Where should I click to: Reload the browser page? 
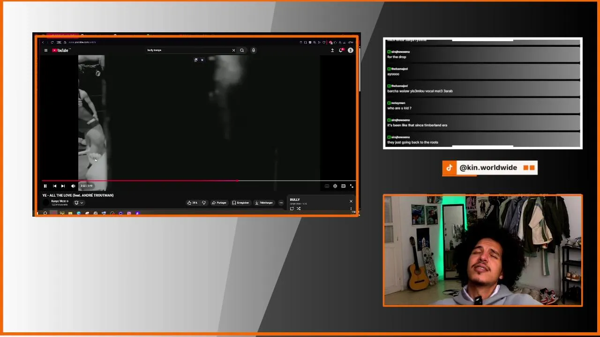[x=52, y=42]
